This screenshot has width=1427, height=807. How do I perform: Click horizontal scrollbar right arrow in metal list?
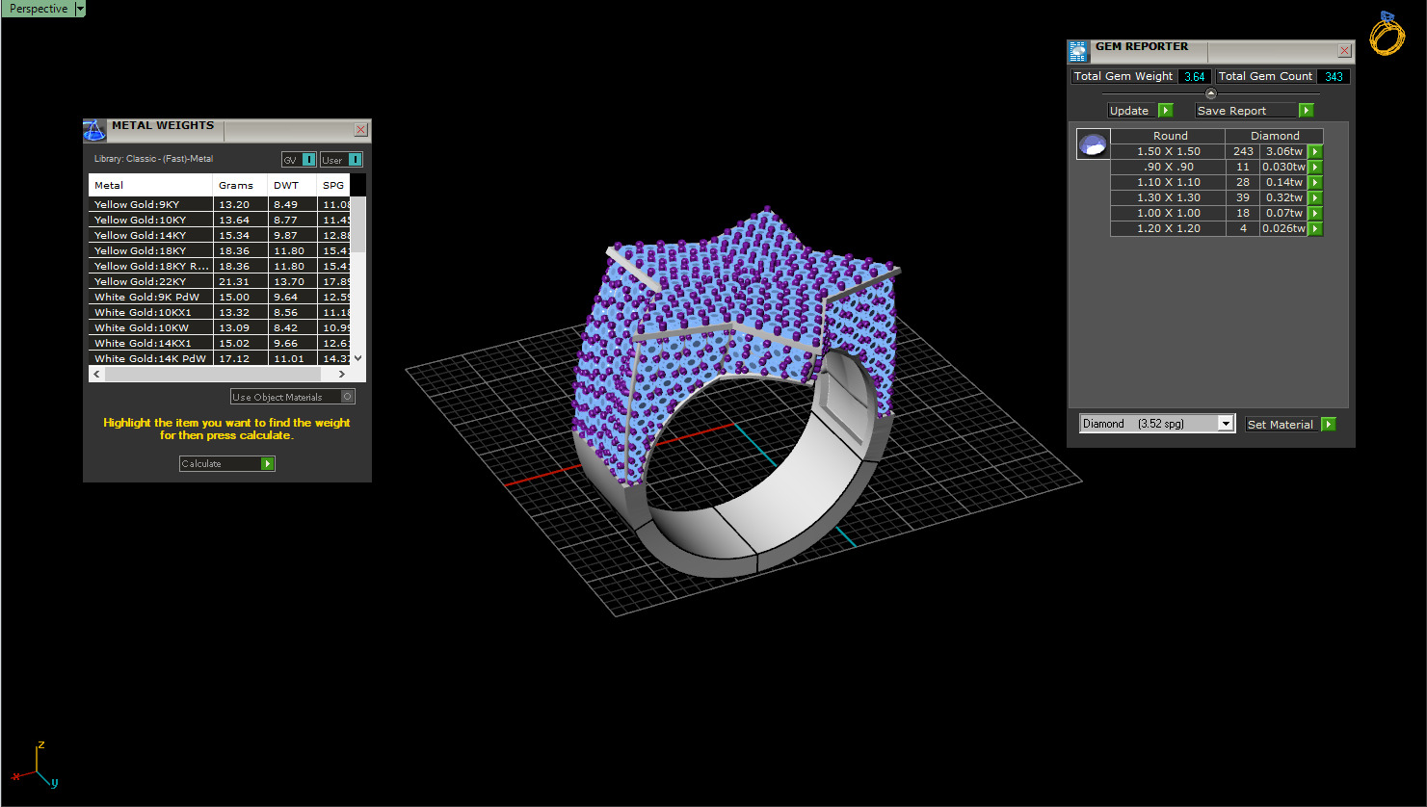pos(342,374)
